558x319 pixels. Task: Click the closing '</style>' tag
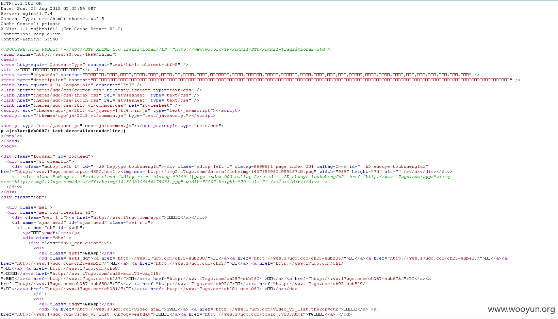[x=12, y=136]
